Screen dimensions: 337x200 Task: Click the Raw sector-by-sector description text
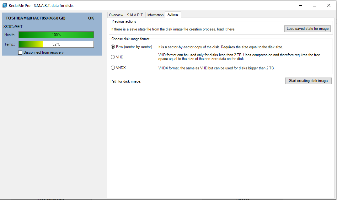click(x=221, y=47)
